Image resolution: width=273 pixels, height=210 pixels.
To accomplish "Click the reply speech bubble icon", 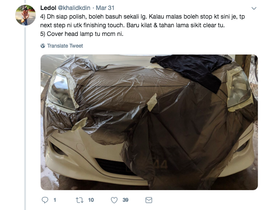I will 45,200.
